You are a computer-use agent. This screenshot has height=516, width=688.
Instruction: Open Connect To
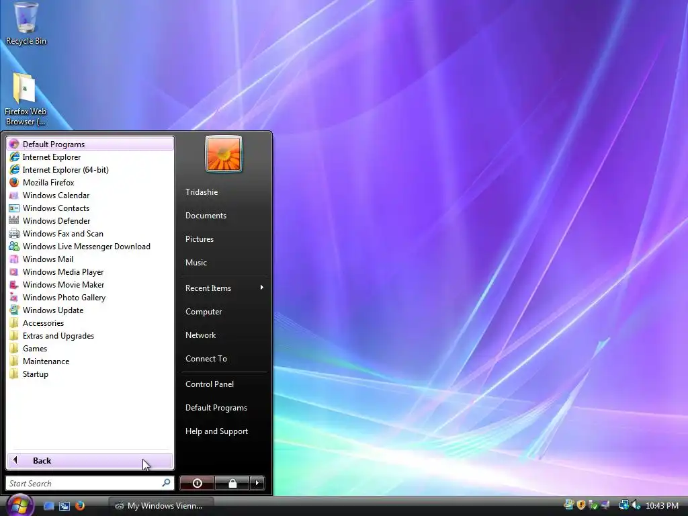224,359
